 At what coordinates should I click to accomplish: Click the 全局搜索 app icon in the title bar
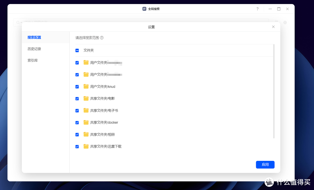pos(144,9)
